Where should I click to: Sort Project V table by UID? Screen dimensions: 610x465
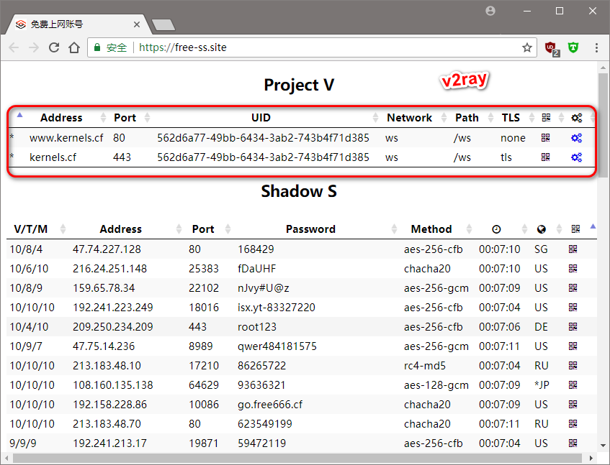coord(261,118)
